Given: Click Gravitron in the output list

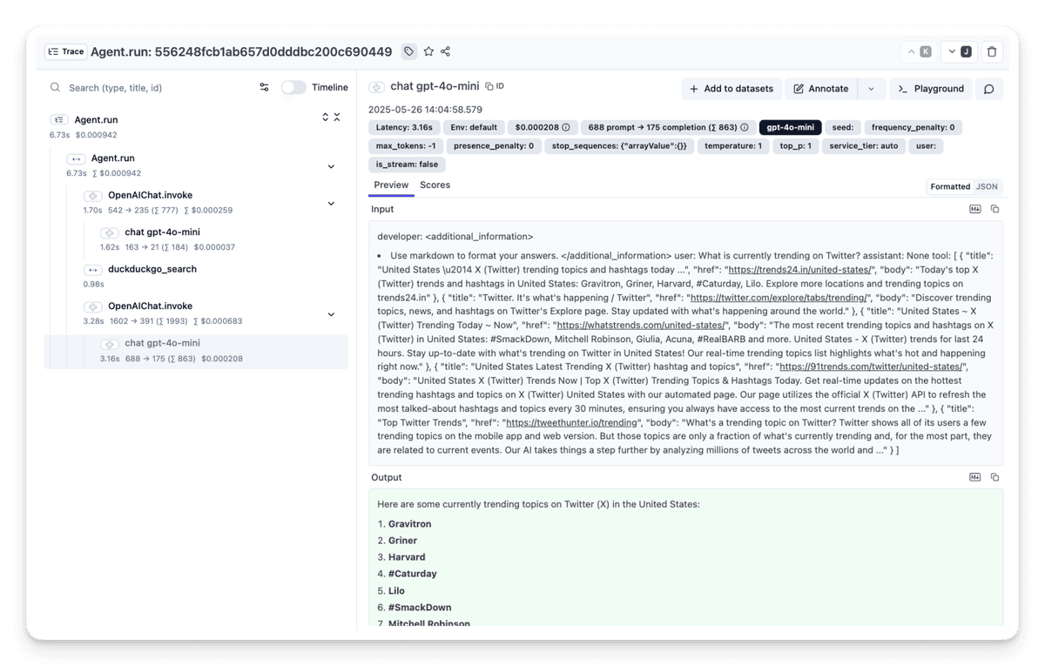Looking at the screenshot, I should [410, 524].
